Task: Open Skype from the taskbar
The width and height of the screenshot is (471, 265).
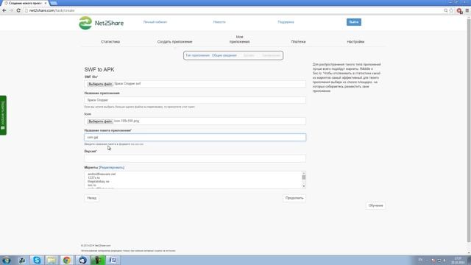Action: tap(37, 260)
